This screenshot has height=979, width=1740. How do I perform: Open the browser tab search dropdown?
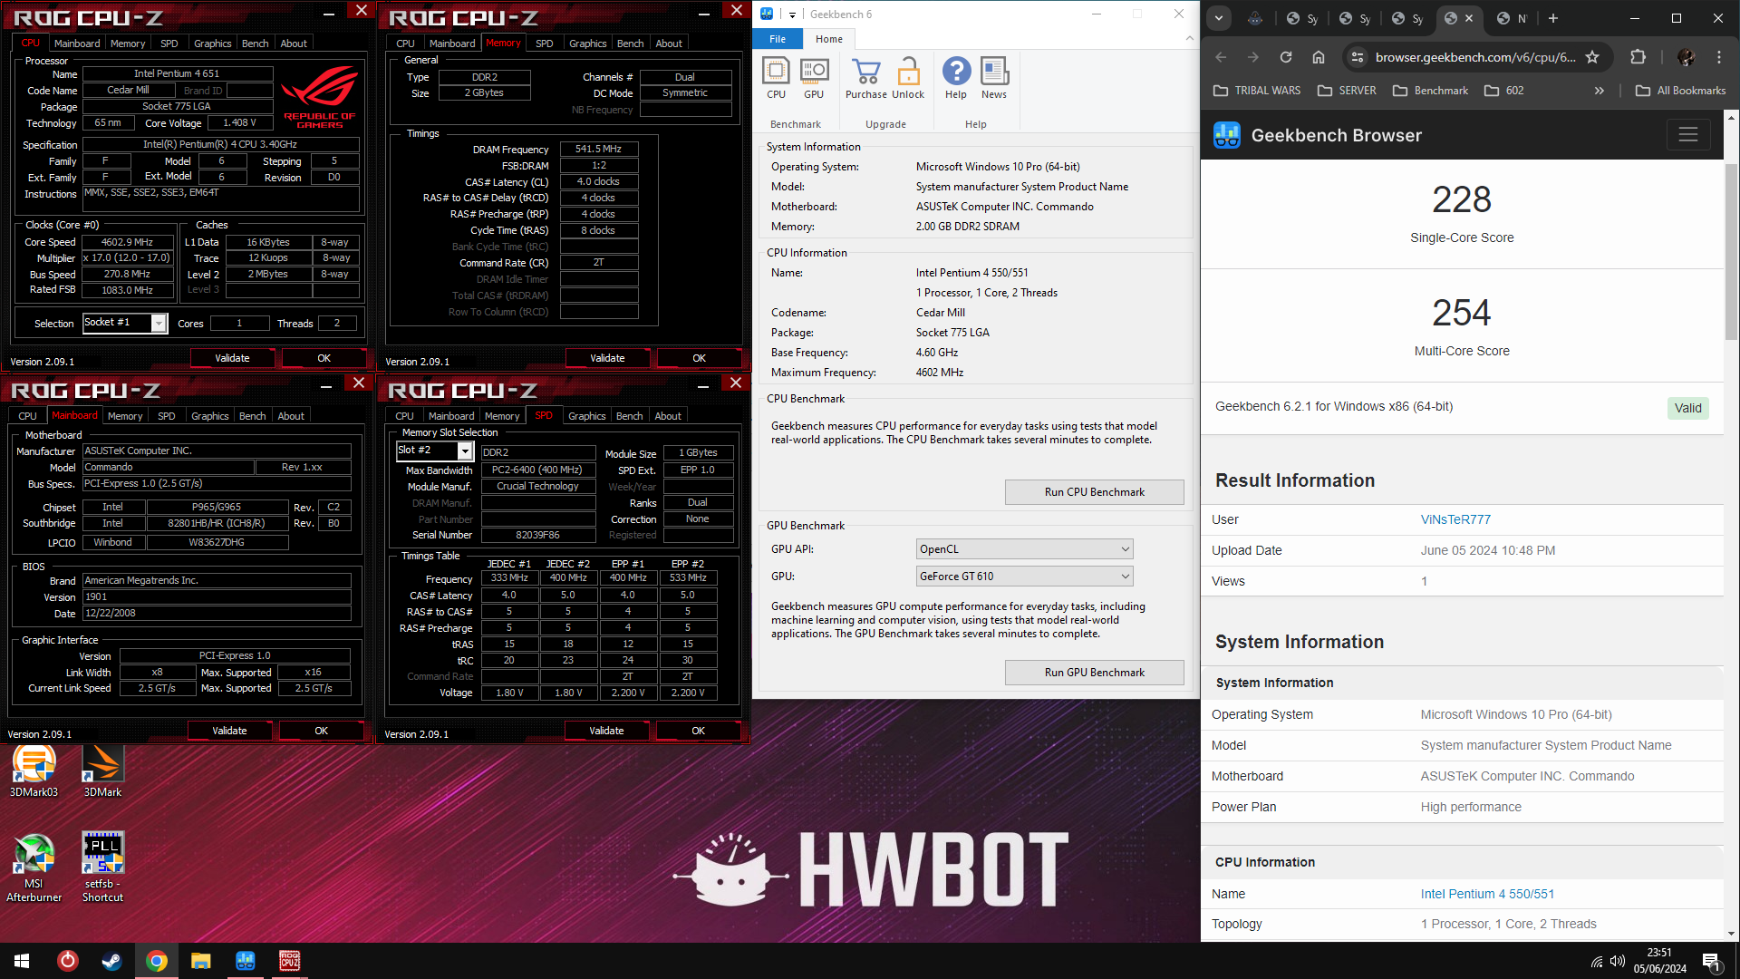click(x=1219, y=18)
